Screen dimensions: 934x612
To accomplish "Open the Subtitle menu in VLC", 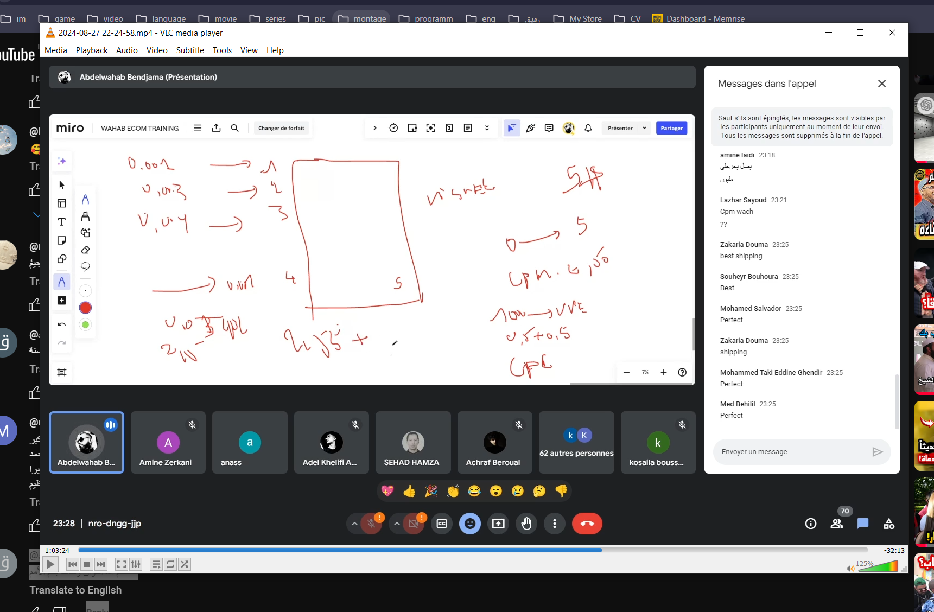I will click(190, 50).
